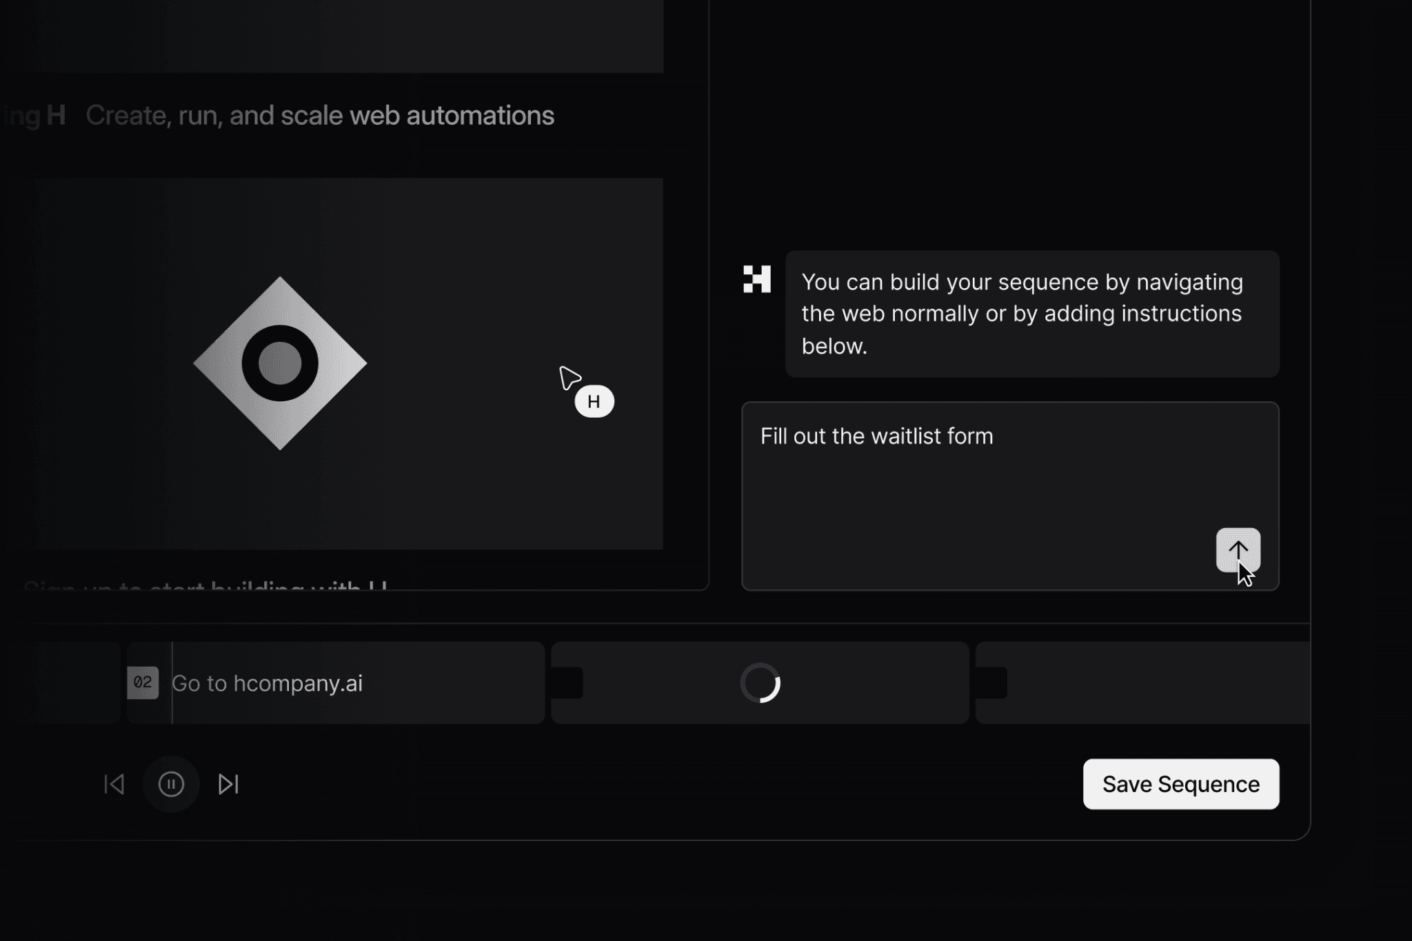Click the diamond logo in the preview
The width and height of the screenshot is (1412, 941).
280,363
